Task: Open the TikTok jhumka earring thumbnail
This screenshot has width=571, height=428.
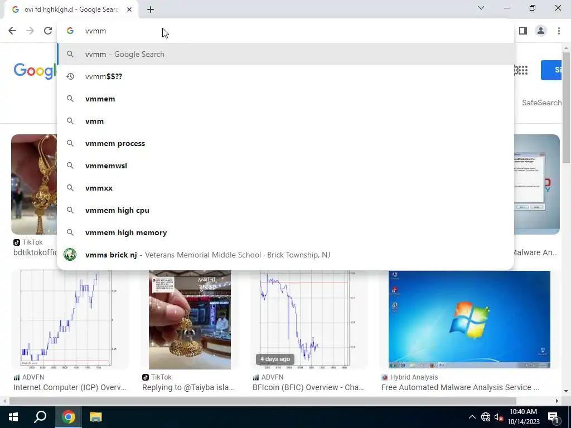Action: (190, 319)
